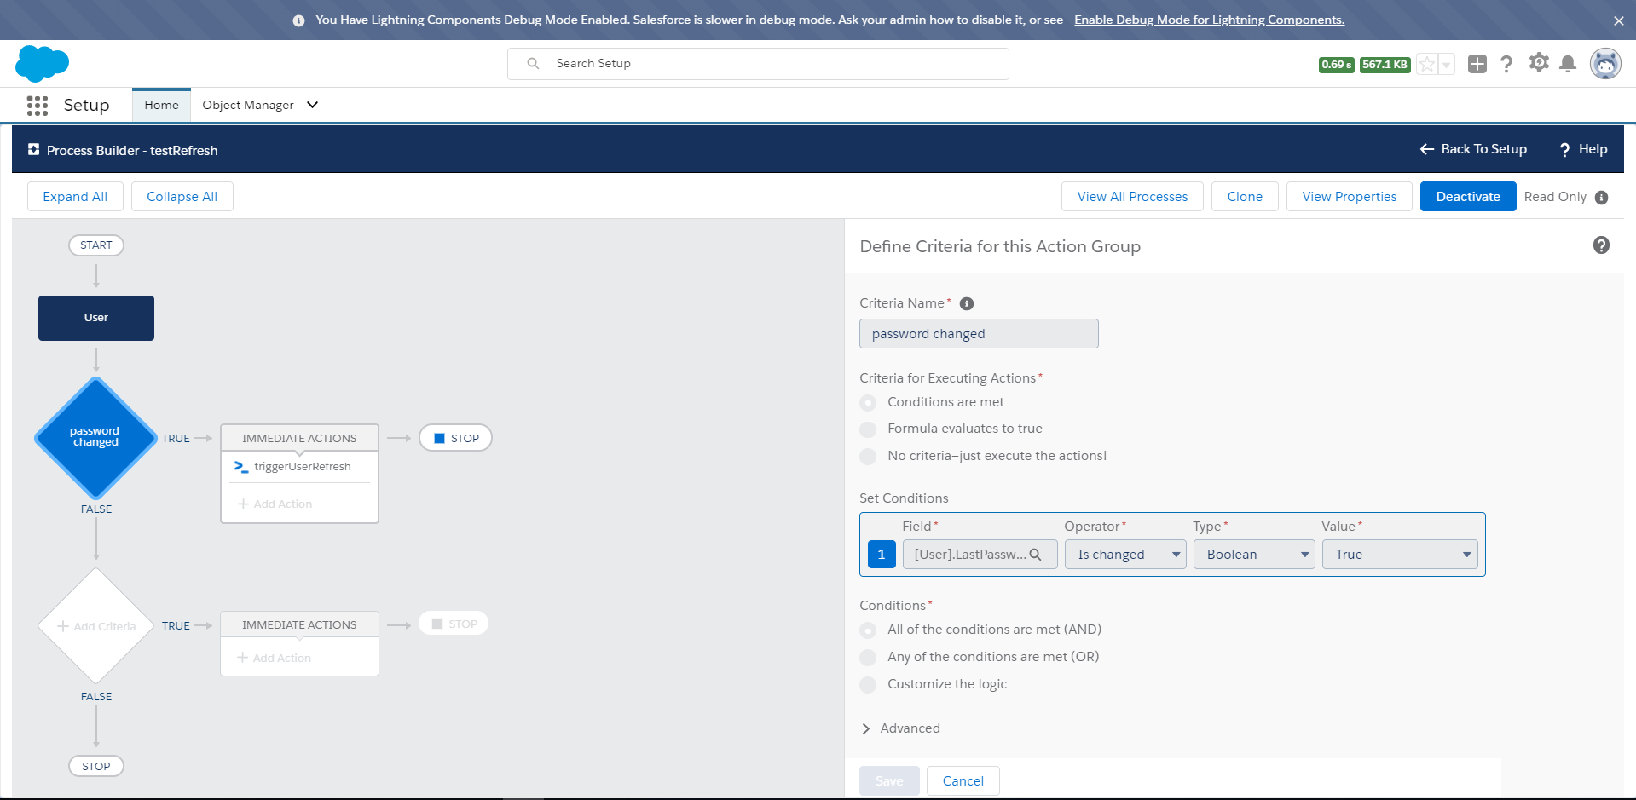Click the favorites star icon

point(1427,64)
